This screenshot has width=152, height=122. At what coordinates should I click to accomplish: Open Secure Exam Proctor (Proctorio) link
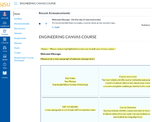(24, 59)
